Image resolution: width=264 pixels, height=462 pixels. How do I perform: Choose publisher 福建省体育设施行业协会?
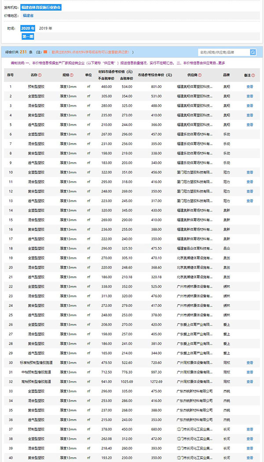pyautogui.click(x=41, y=7)
